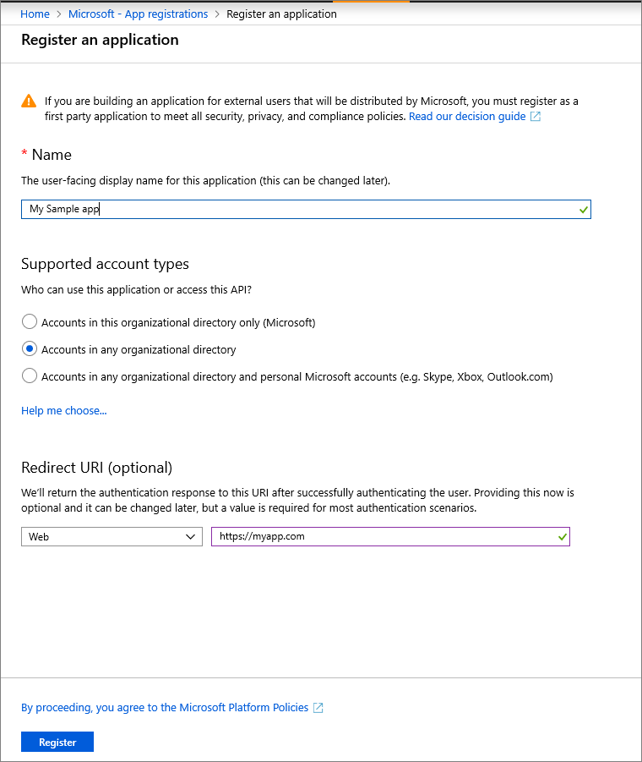642x762 pixels.
Task: Click breadcrumb chevron after App registrations
Action: [x=218, y=14]
